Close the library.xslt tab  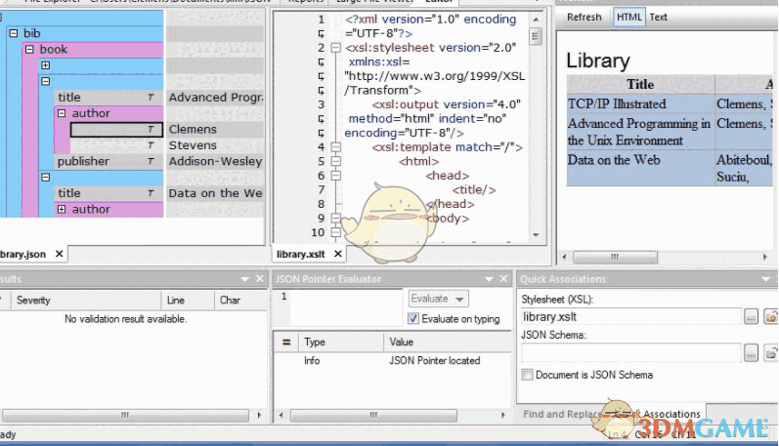click(338, 254)
